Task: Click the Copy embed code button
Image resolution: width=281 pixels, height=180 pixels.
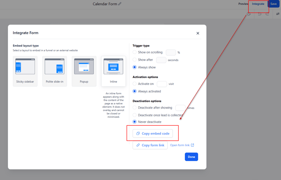Action: coord(153,133)
